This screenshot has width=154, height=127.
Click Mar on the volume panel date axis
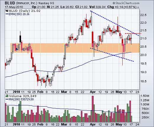point(64,124)
